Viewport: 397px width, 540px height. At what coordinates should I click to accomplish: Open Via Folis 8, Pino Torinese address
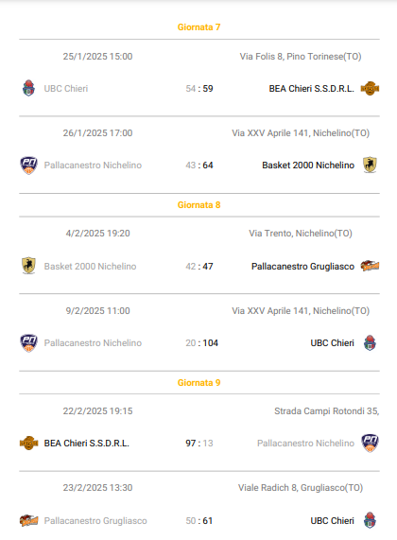[301, 57]
